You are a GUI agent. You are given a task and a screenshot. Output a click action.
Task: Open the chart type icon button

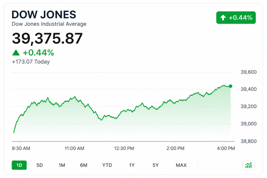[x=248, y=165]
